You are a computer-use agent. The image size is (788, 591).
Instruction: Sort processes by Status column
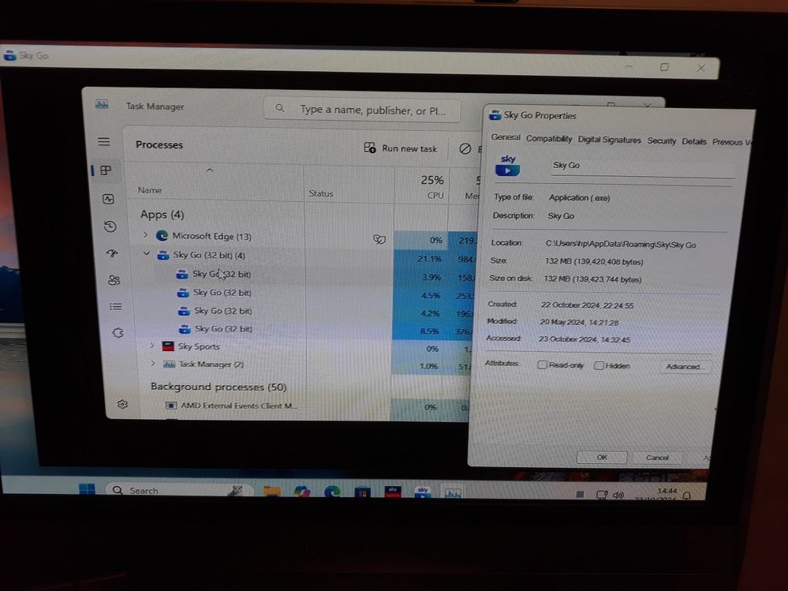tap(349, 185)
